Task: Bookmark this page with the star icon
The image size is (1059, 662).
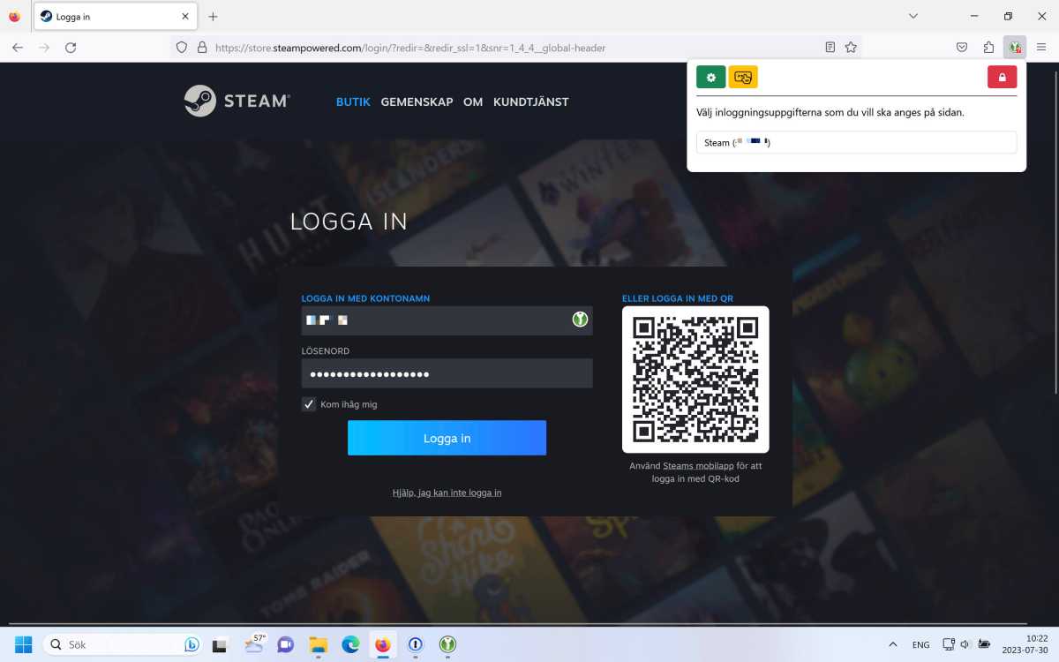Action: click(x=851, y=48)
